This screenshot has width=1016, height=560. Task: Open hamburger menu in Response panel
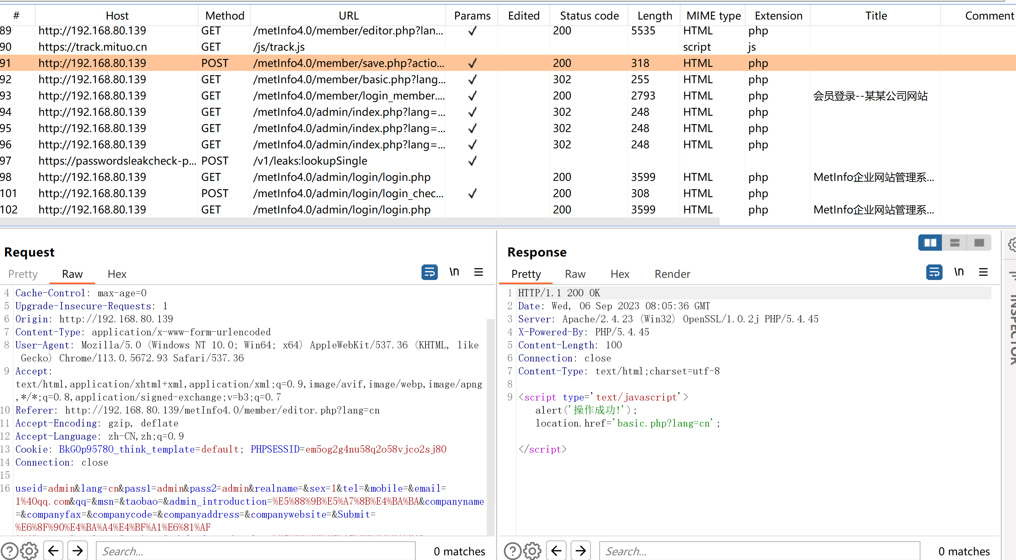pos(983,272)
